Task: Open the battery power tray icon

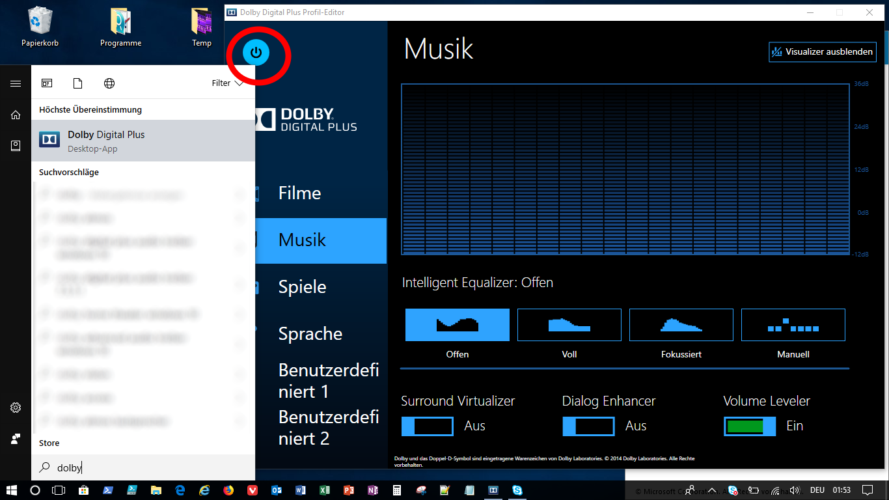Action: click(754, 490)
